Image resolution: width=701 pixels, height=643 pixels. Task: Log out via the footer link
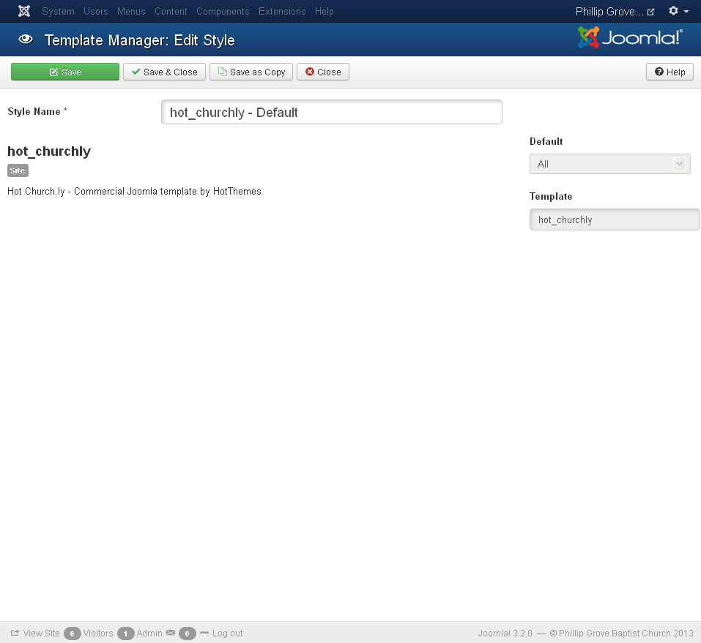click(x=222, y=633)
